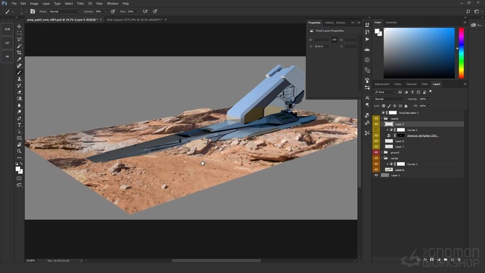Select the Blur tool
The image size is (485, 273).
click(x=19, y=105)
